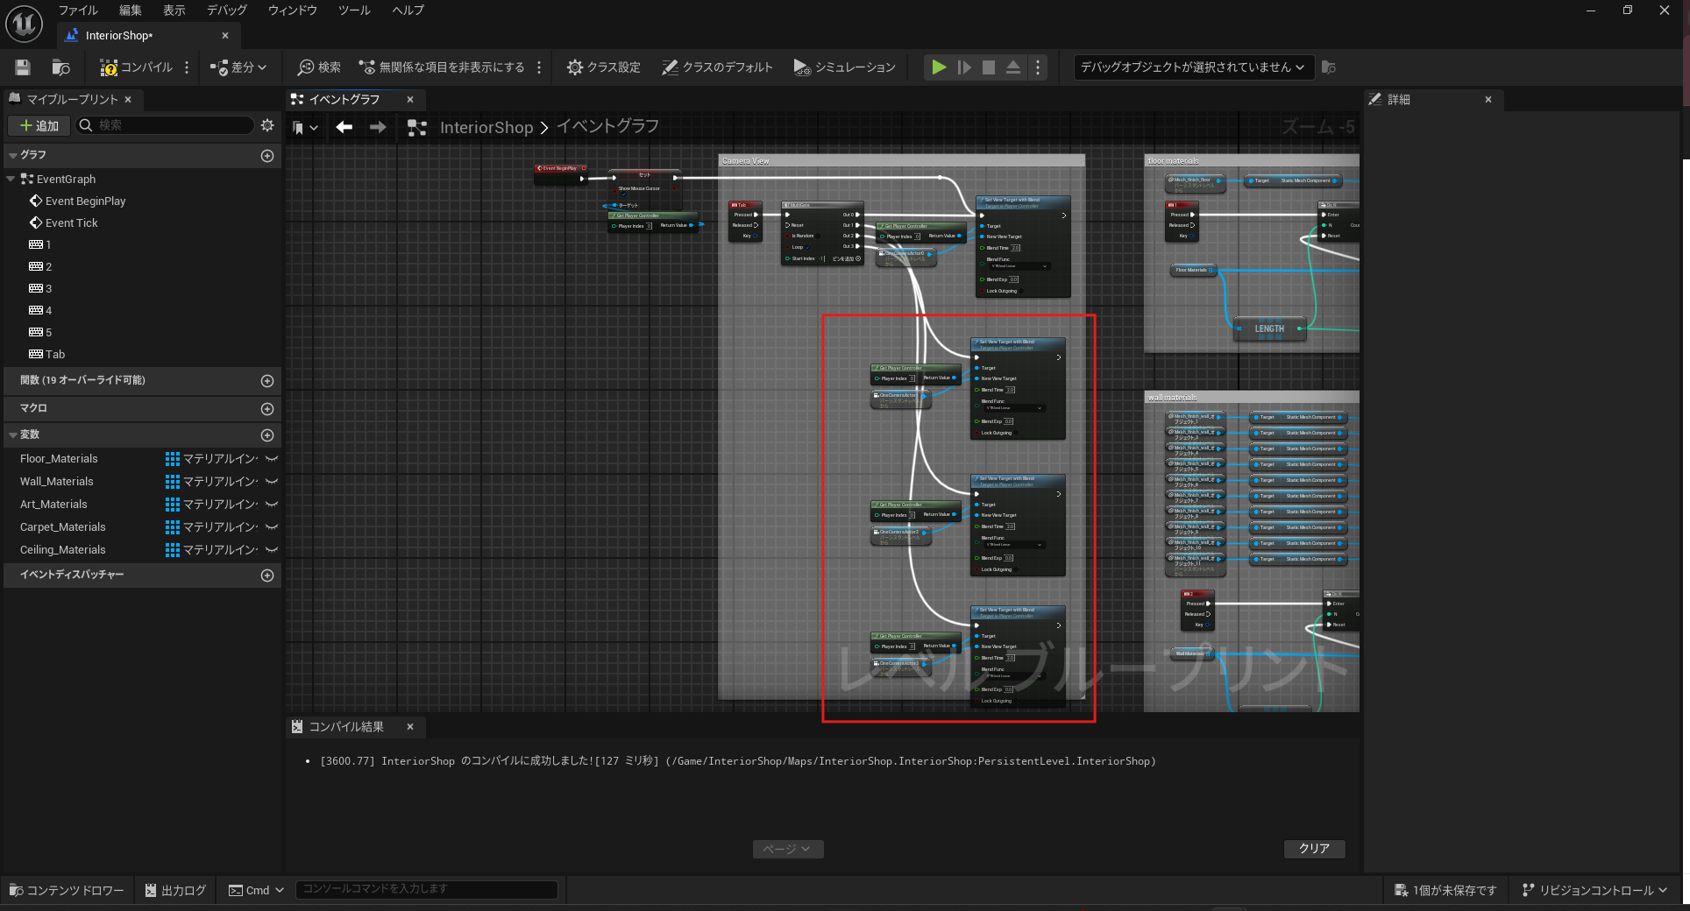
Task: Click the Save blueprint icon
Action: [23, 67]
